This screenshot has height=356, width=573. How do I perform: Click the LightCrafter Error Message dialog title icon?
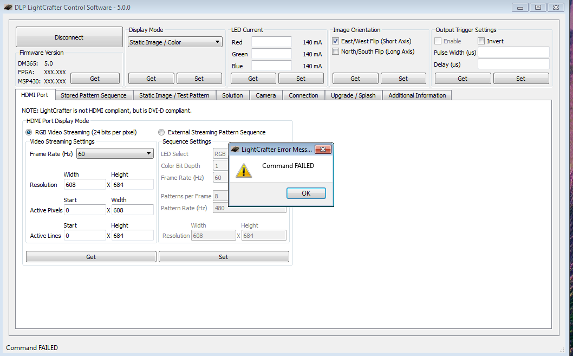pos(236,149)
